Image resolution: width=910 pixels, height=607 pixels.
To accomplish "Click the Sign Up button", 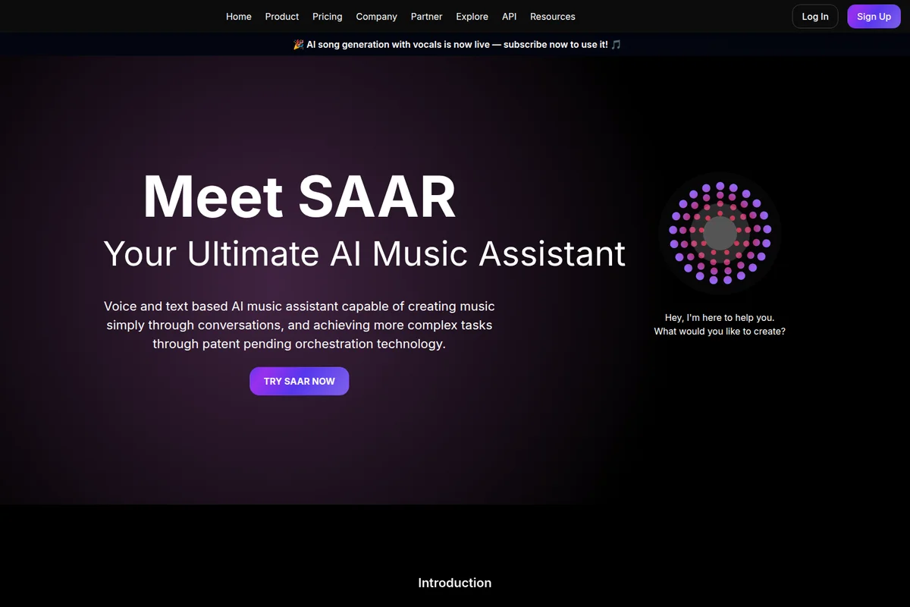I will pos(874,16).
